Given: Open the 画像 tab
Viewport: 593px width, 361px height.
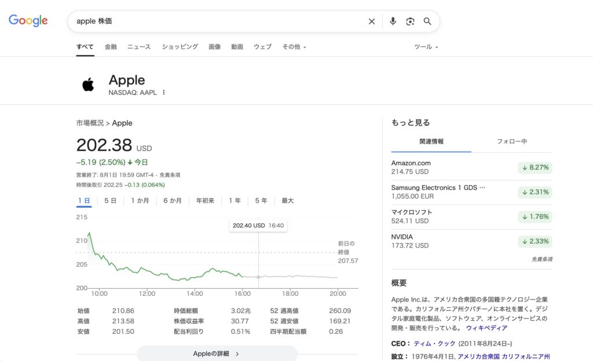Looking at the screenshot, I should (214, 47).
